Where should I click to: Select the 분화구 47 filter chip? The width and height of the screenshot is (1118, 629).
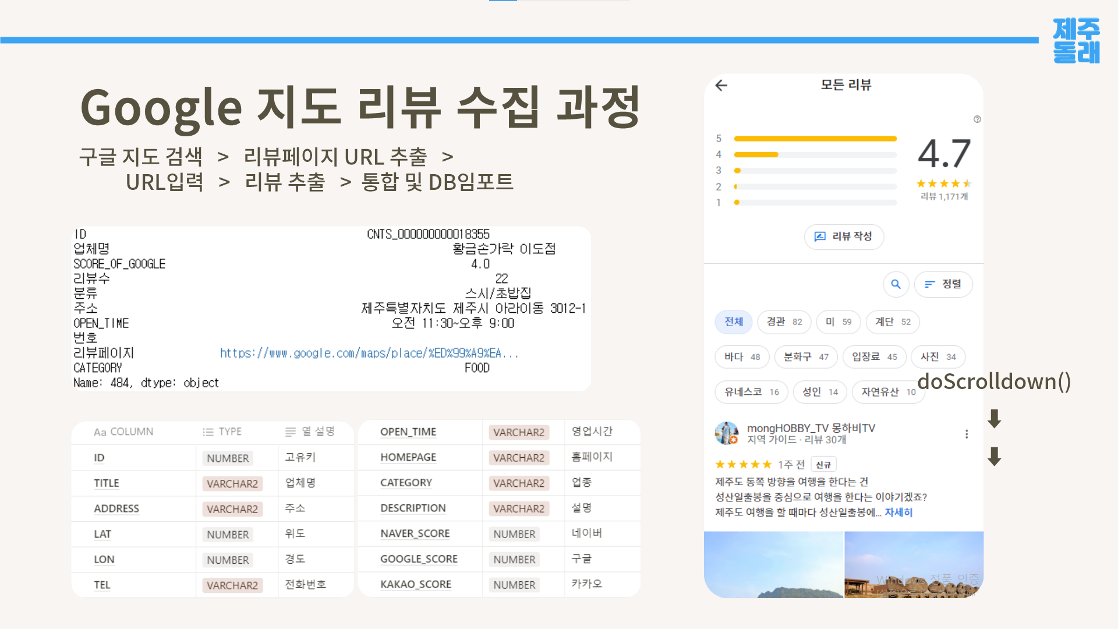pyautogui.click(x=806, y=357)
